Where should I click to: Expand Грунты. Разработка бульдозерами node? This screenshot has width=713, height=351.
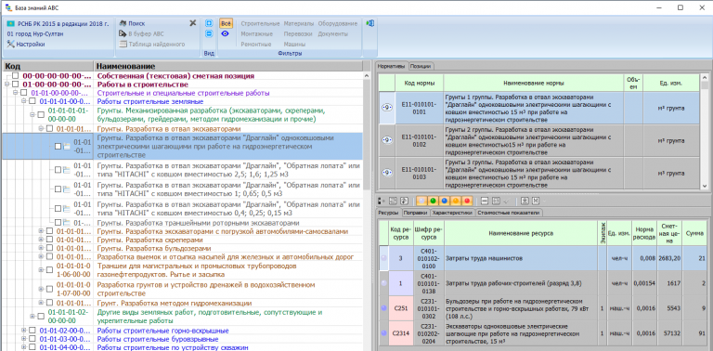(x=42, y=248)
